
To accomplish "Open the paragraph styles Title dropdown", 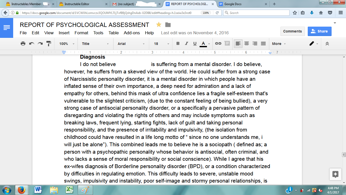I will (95, 43).
